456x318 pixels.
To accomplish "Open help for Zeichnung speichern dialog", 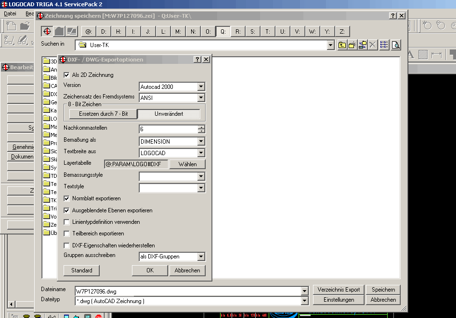I will [393, 16].
